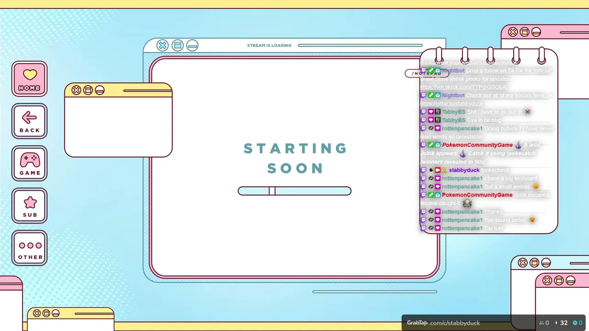Image resolution: width=589 pixels, height=331 pixels.
Task: Click the horizontal scrollbar below the main window
Action: pos(375,291)
